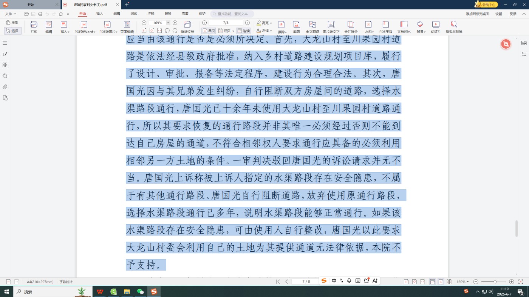The width and height of the screenshot is (529, 297).
Task: Click Image to Text (图片转文字) icon
Action: (x=331, y=27)
